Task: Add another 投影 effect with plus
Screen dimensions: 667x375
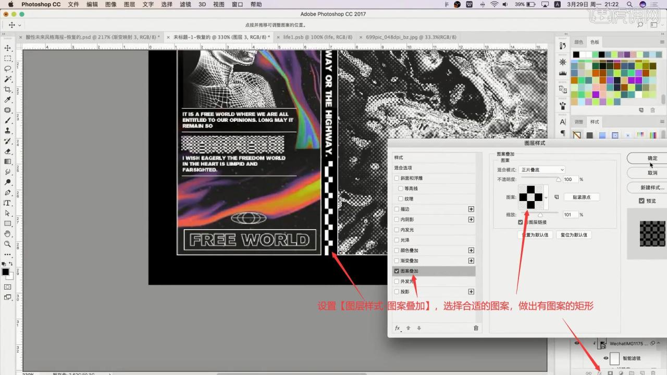Action: coord(471,292)
